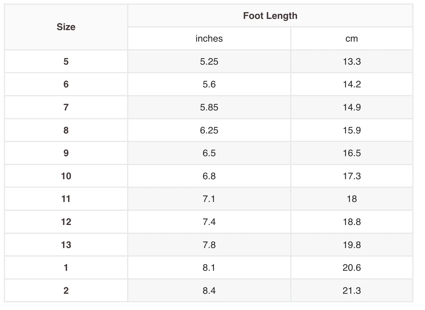The image size is (425, 310).
Task: Select the 6.5 inches cell
Action: pyautogui.click(x=209, y=153)
